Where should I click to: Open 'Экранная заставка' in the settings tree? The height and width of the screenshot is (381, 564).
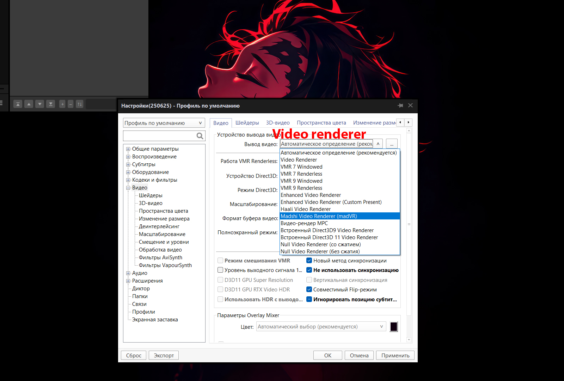tap(155, 320)
